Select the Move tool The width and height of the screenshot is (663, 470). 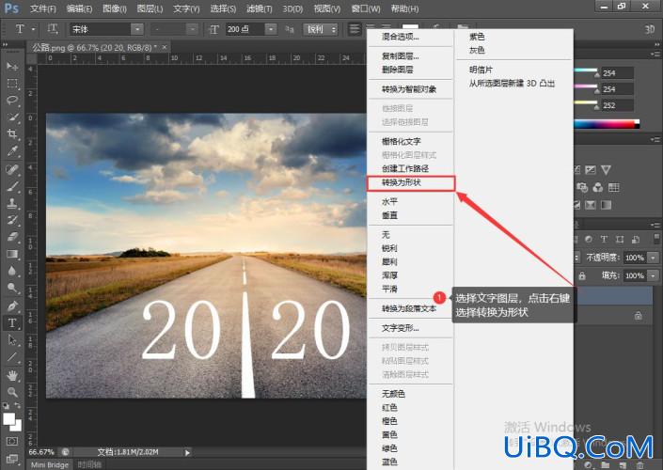coord(12,67)
